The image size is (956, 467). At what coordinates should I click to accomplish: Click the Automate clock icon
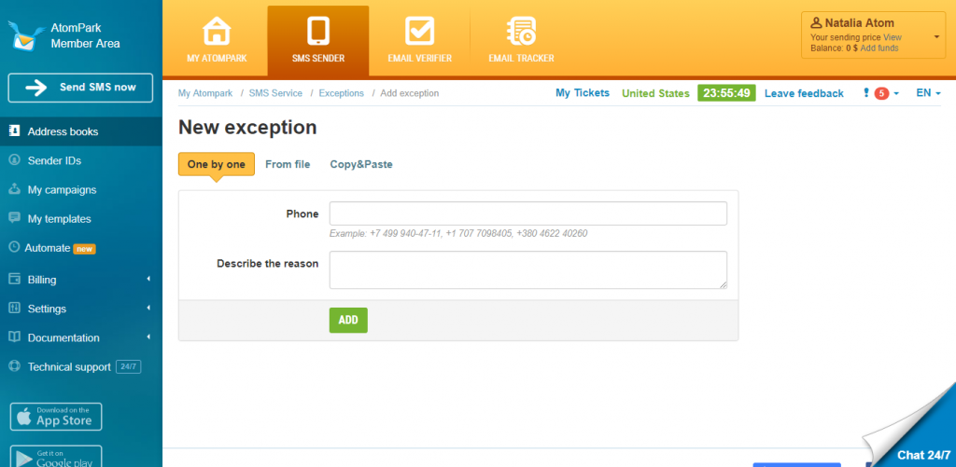14,247
